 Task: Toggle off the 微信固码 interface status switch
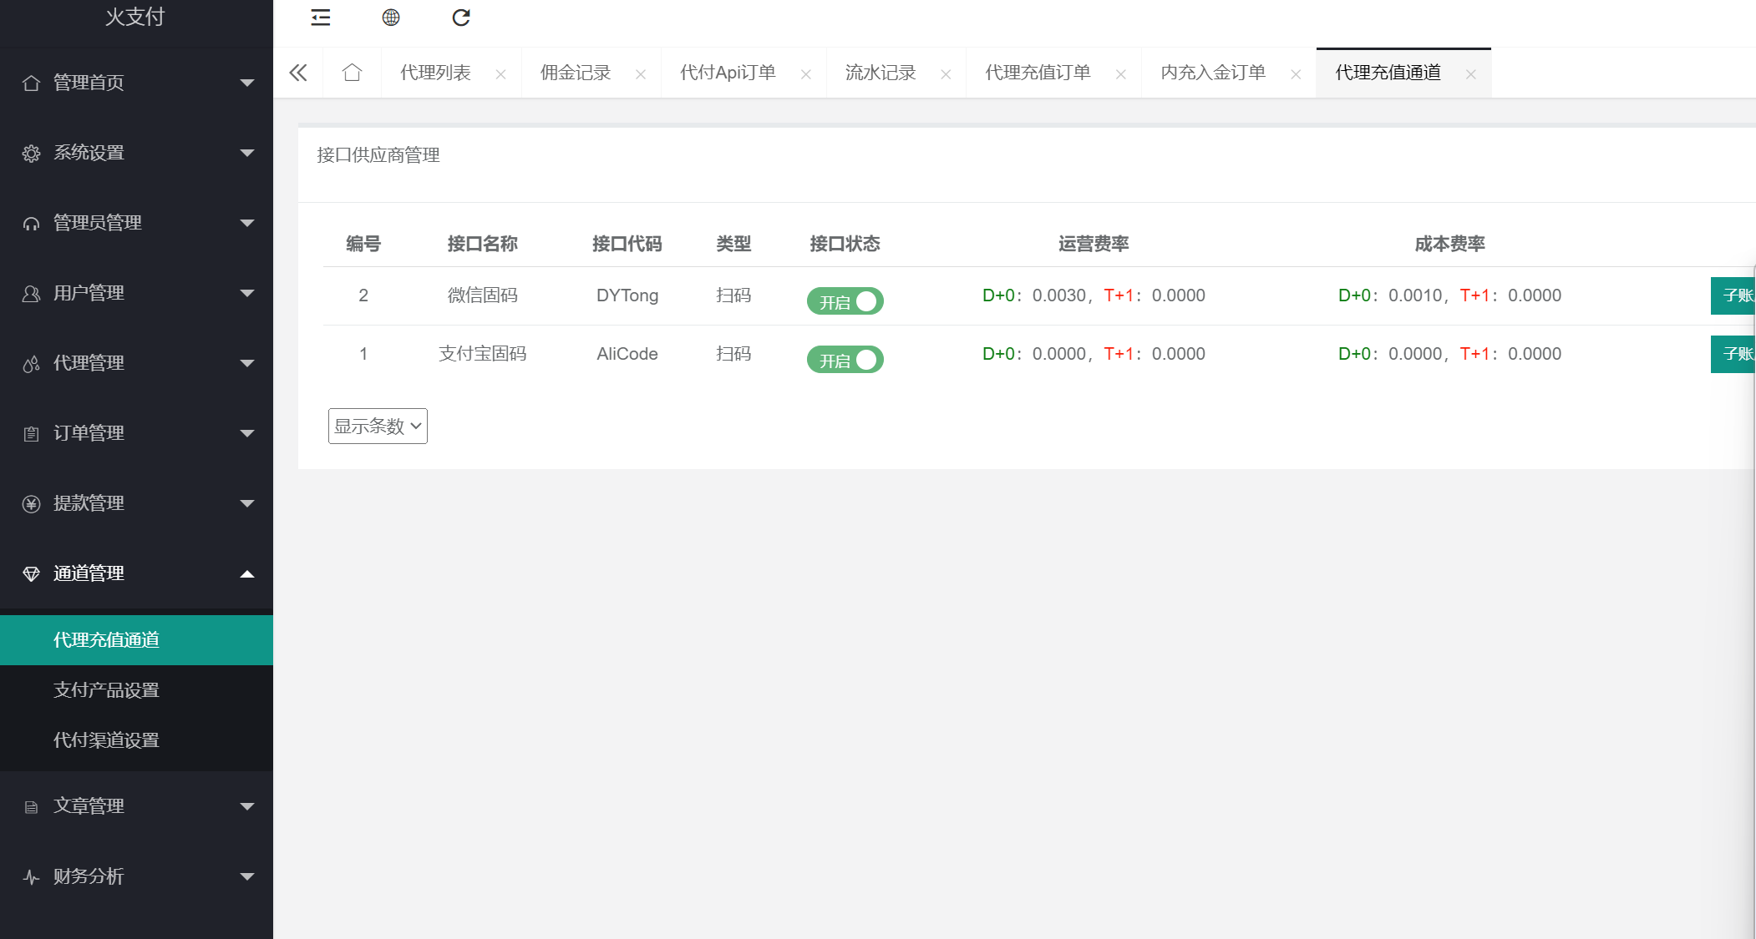[x=845, y=301]
